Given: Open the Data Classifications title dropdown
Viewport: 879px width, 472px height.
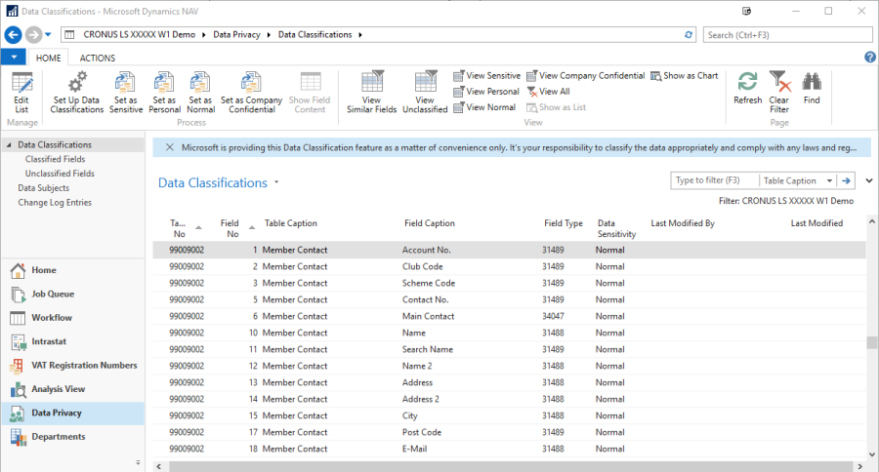Looking at the screenshot, I should tap(276, 183).
